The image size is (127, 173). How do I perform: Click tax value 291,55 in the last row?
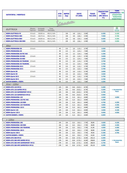92,145
